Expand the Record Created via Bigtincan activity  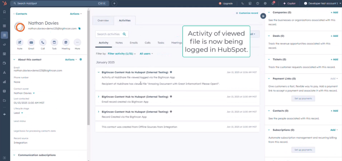pyautogui.click(x=99, y=112)
